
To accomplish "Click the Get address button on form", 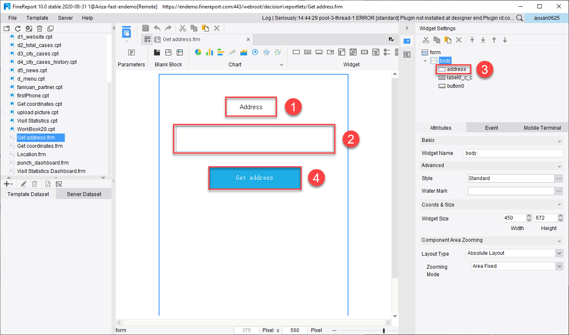I will 255,178.
